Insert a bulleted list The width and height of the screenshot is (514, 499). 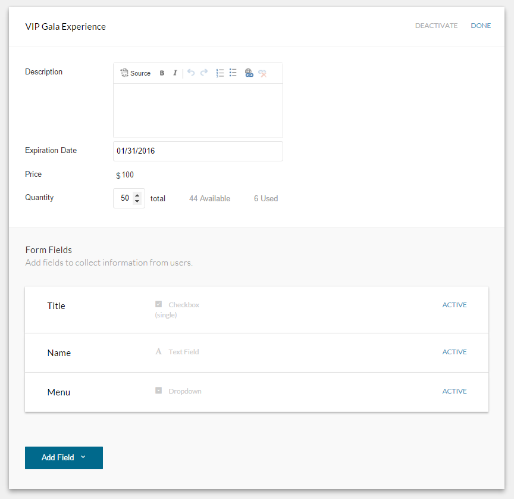pyautogui.click(x=233, y=73)
